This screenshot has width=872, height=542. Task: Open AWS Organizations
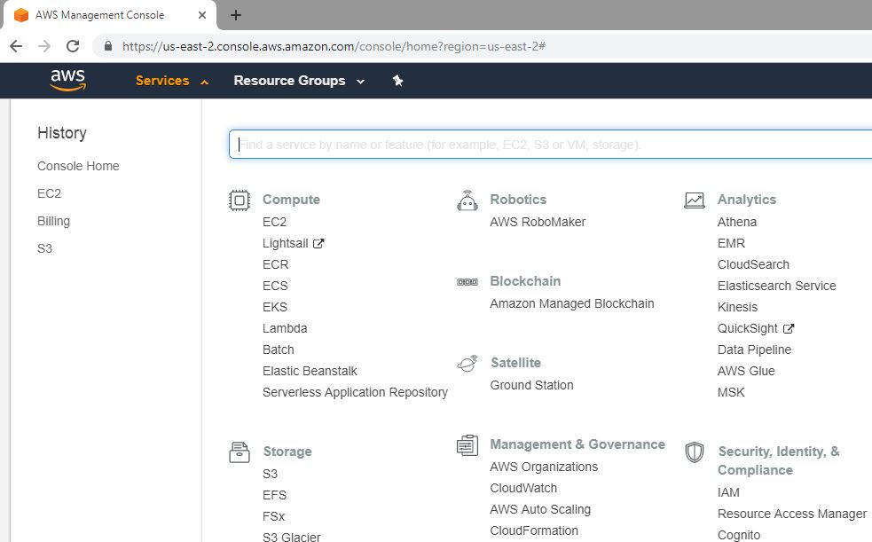pos(543,467)
